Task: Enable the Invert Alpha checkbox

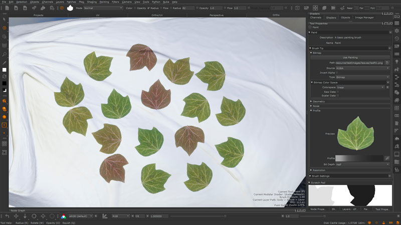Action: (x=337, y=72)
